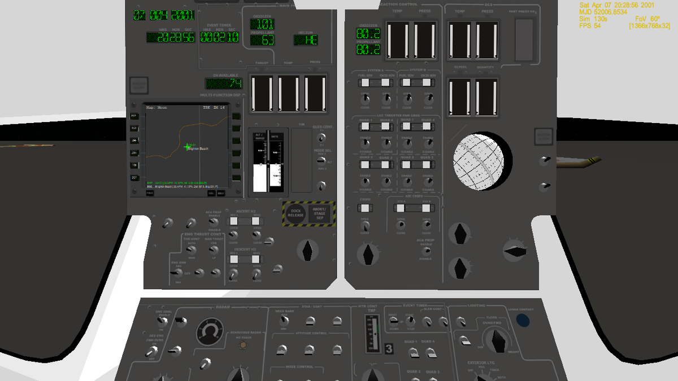The height and width of the screenshot is (381, 678).
Task: Click the System A FUEL SOV talkback
Action: pos(365,82)
